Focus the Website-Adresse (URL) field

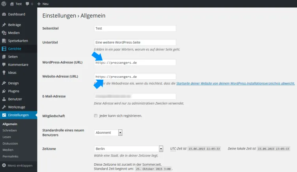[135, 77]
